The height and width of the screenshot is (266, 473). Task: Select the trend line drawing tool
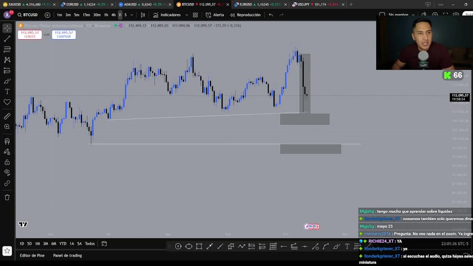(x=7, y=39)
